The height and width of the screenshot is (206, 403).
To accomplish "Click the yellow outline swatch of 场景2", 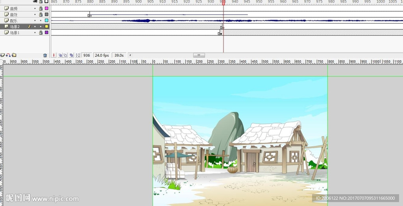I will tap(46, 26).
